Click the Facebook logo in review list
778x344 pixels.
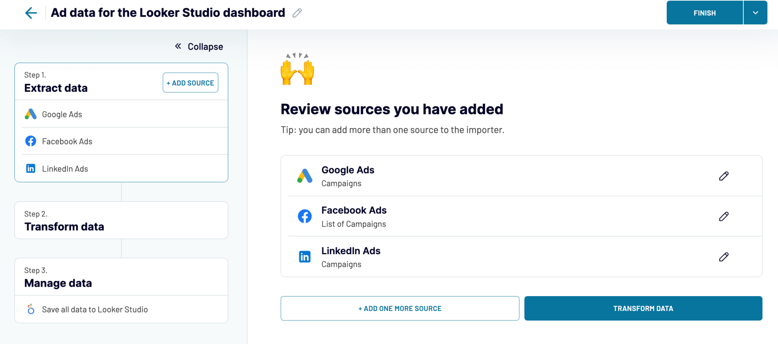305,216
